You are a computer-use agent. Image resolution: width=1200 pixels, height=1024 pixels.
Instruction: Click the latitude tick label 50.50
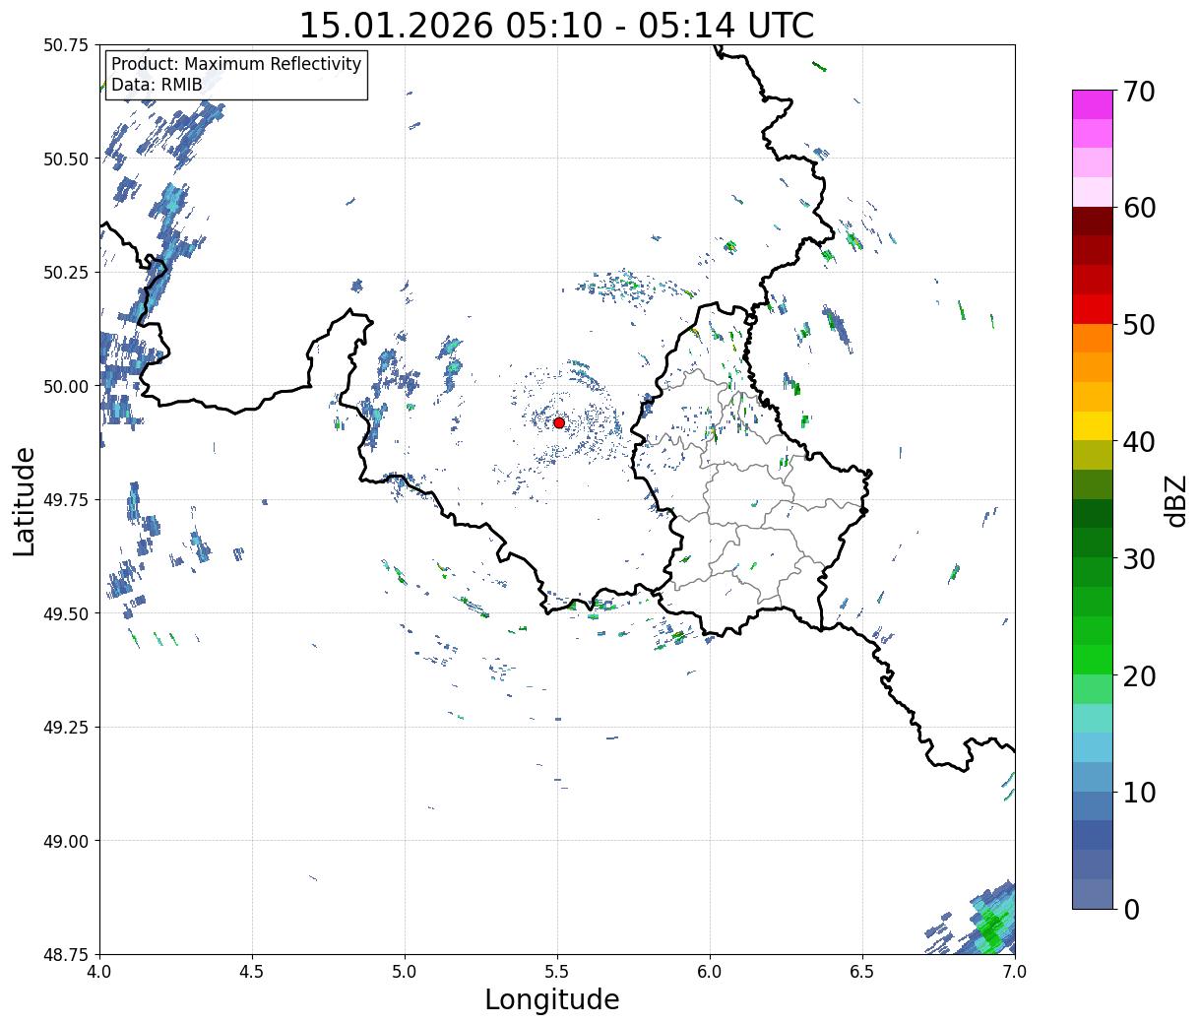point(66,159)
